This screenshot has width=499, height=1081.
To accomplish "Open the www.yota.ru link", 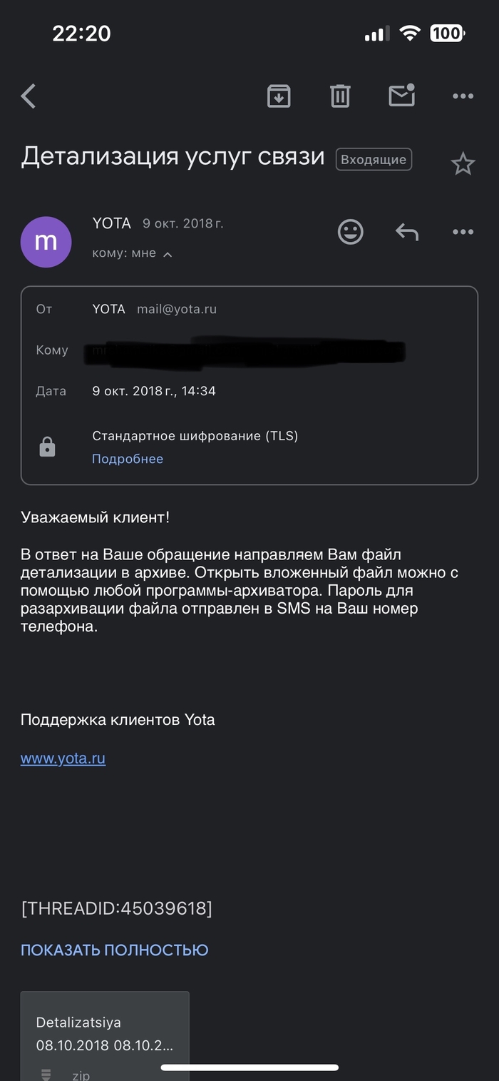I will pyautogui.click(x=63, y=758).
